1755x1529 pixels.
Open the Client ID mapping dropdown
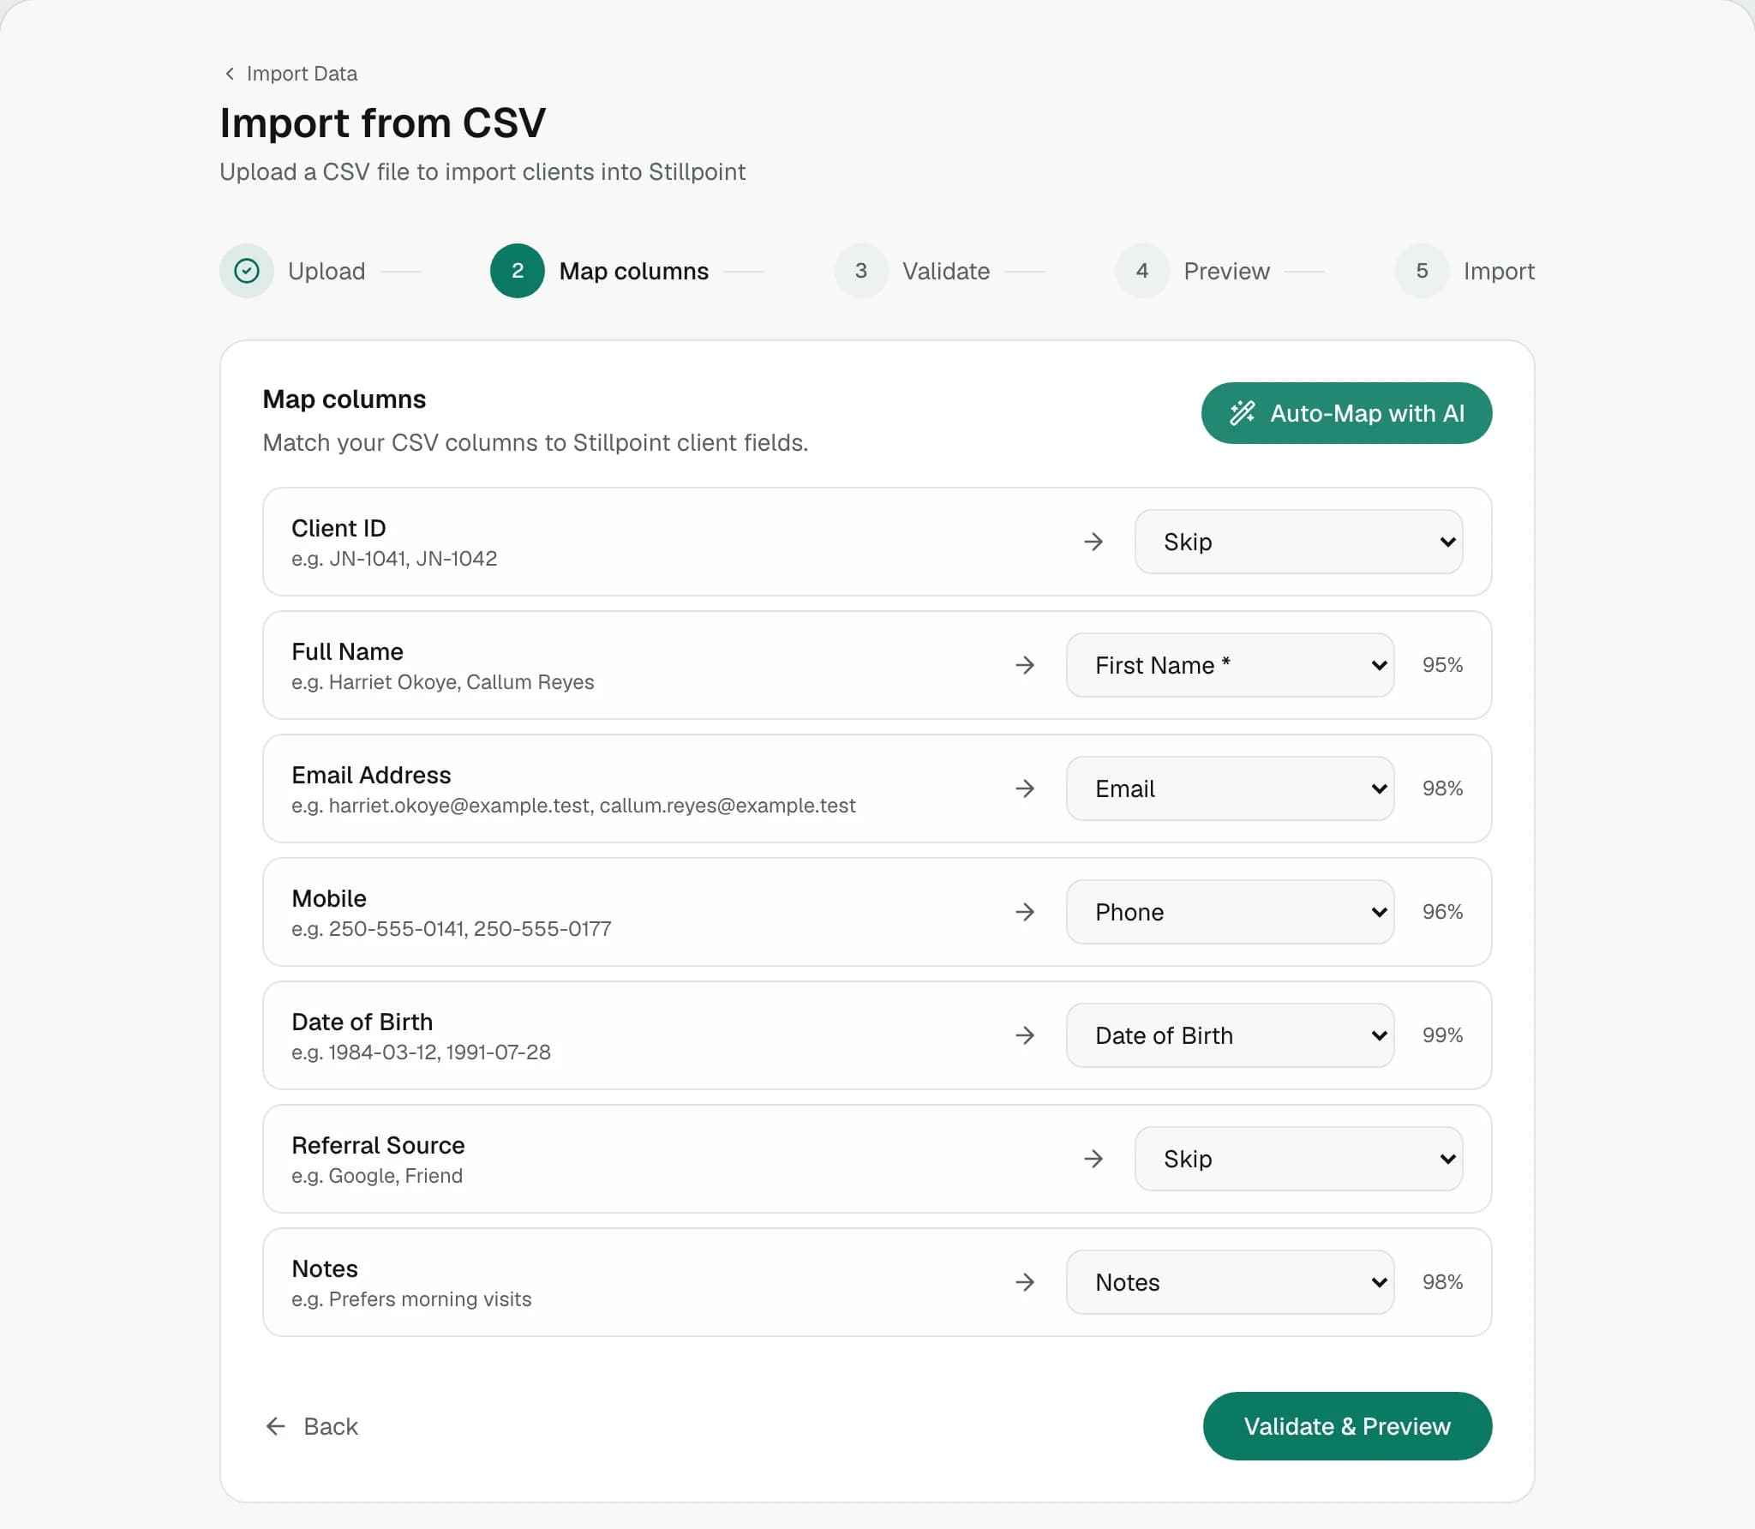(1298, 542)
